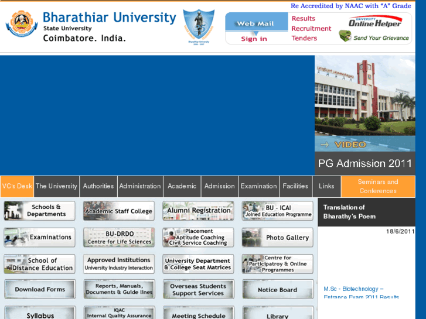This screenshot has width=426, height=319.
Task: Open School of Distance Education tile
Action: 40,264
